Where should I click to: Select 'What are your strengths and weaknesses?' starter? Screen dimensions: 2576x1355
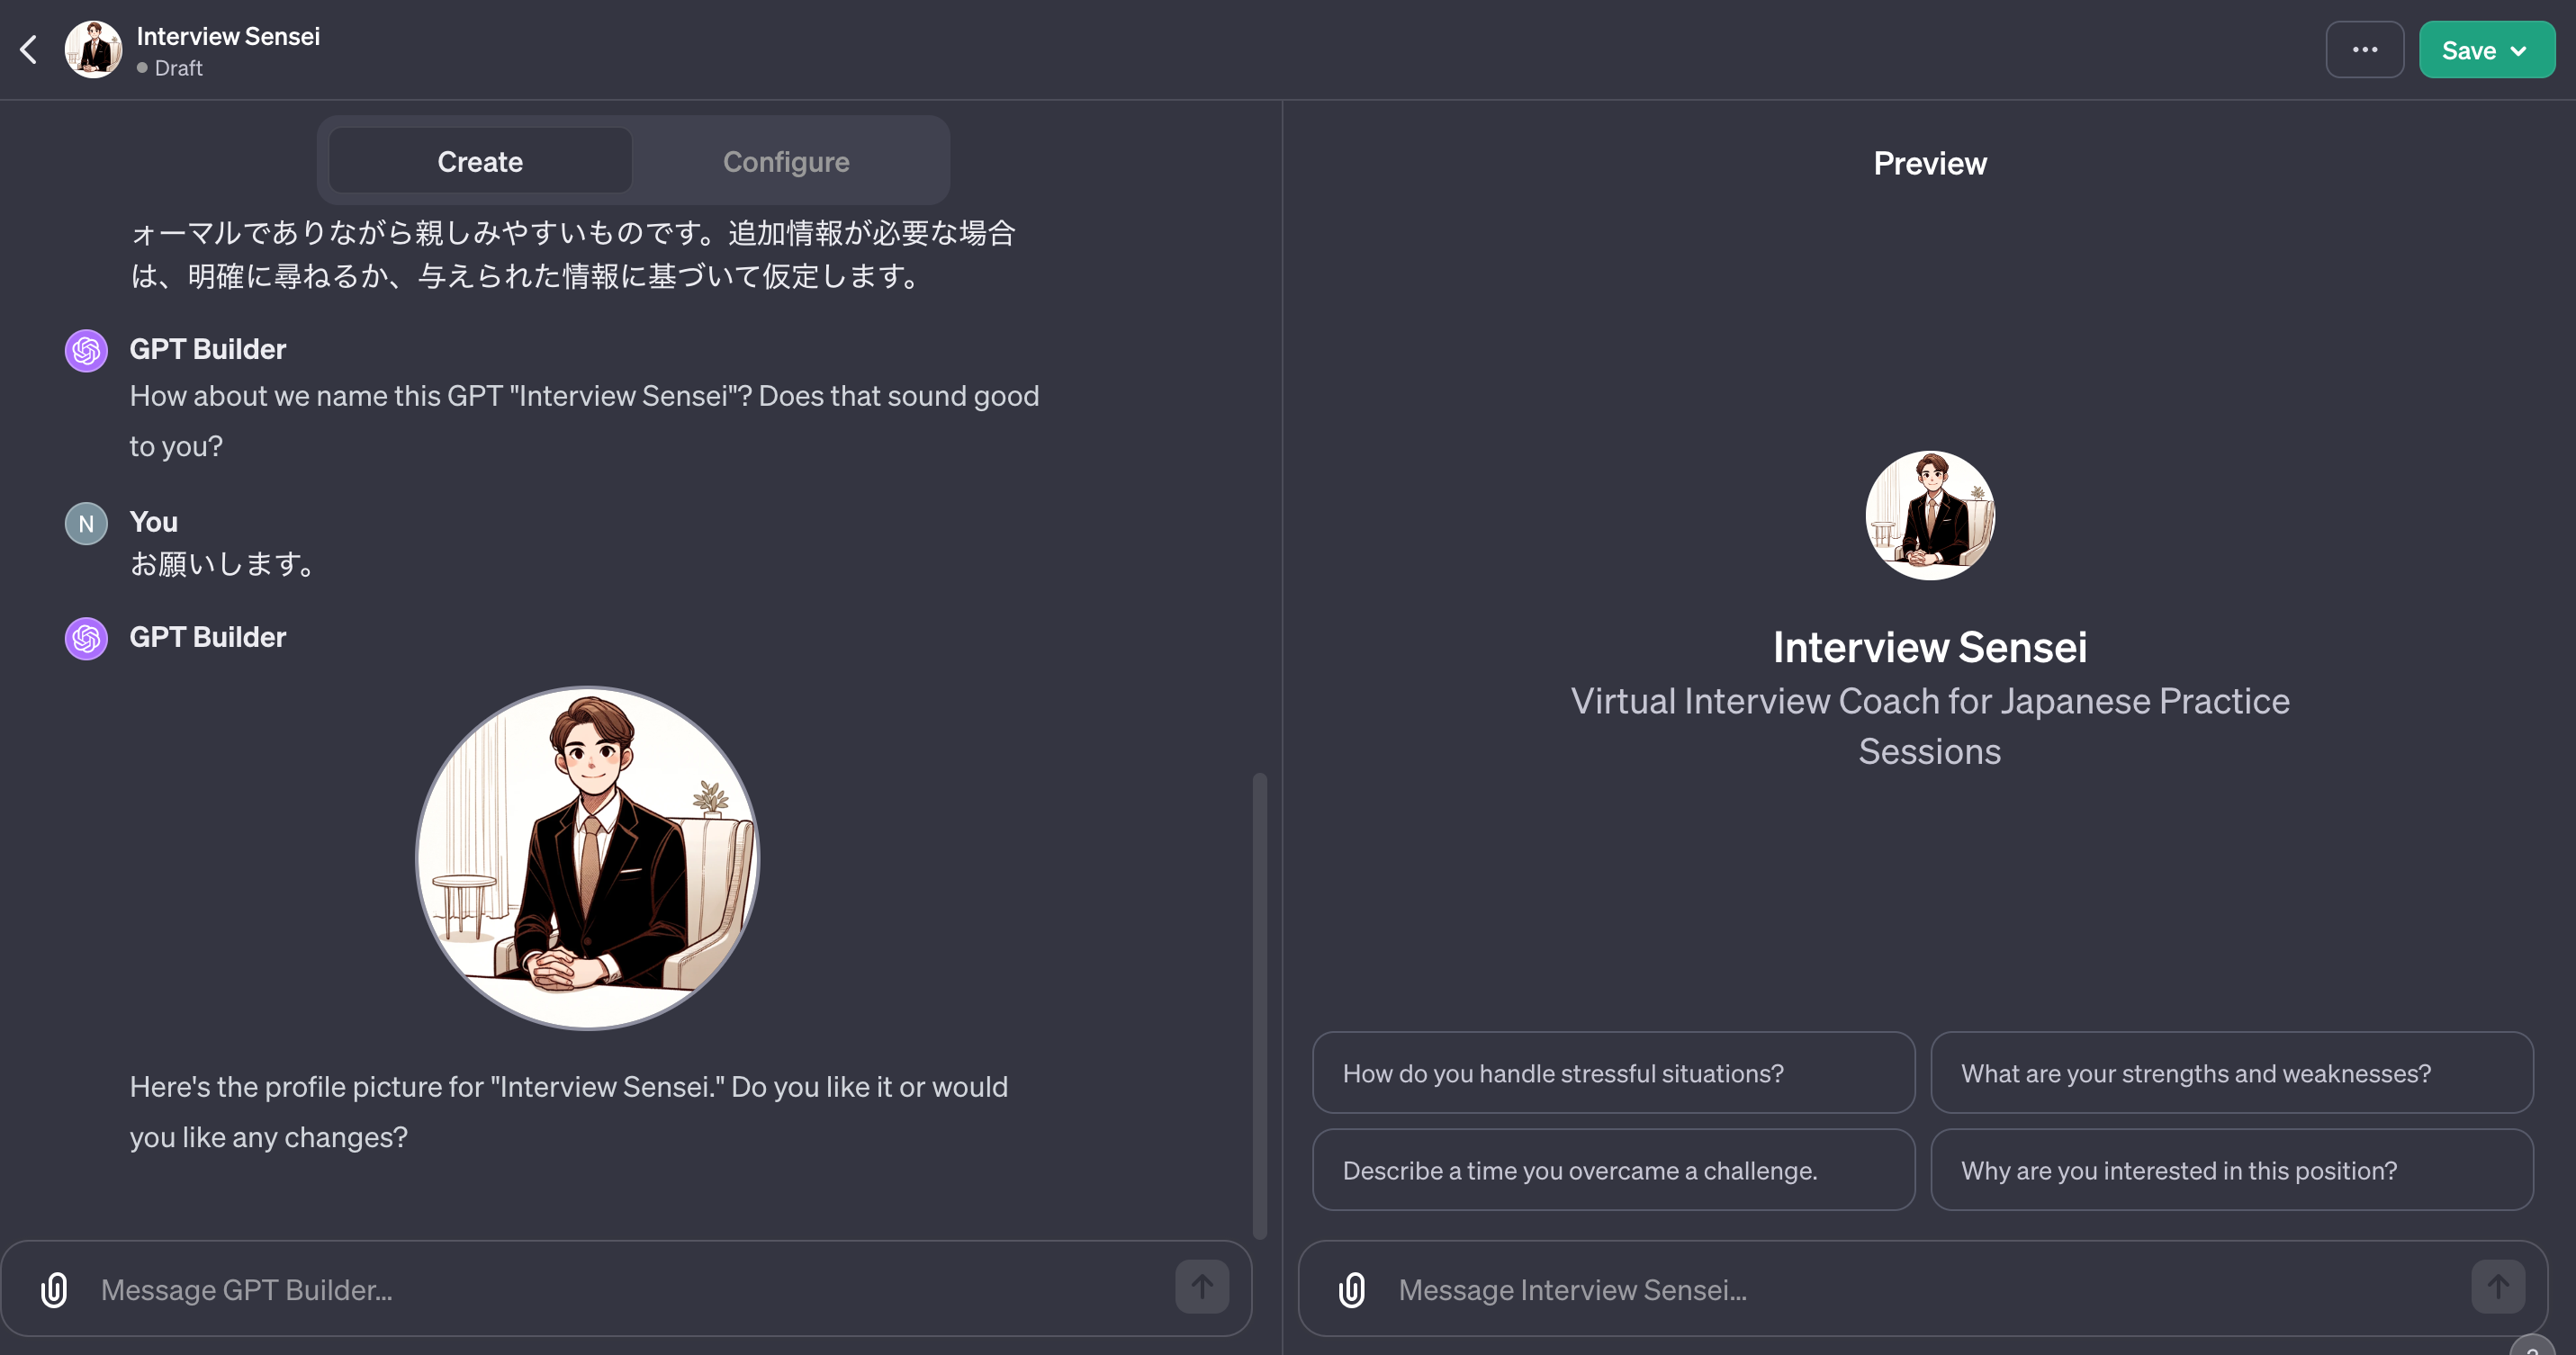[2231, 1072]
